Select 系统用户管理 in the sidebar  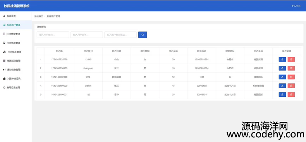16,25
